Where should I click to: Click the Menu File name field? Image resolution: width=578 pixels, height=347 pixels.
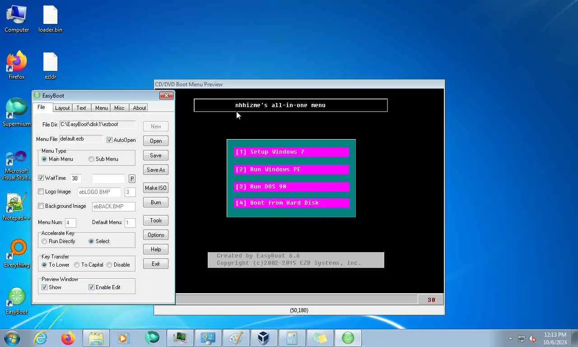pos(81,139)
